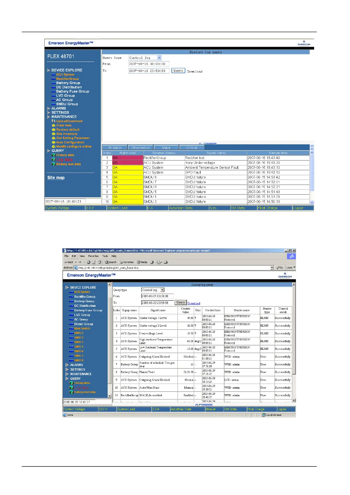
Task: Click 'WALK-In enabled' signal cell
Action: pos(158,395)
